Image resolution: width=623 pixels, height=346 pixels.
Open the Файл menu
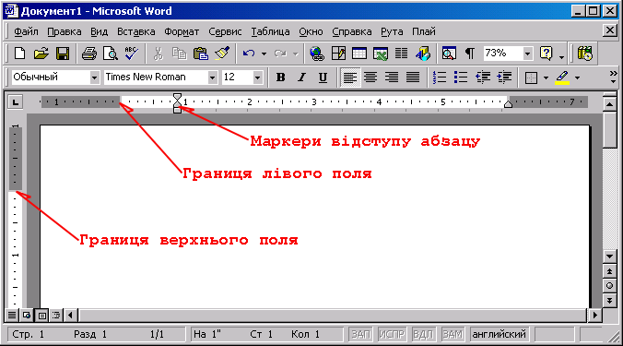pos(26,31)
